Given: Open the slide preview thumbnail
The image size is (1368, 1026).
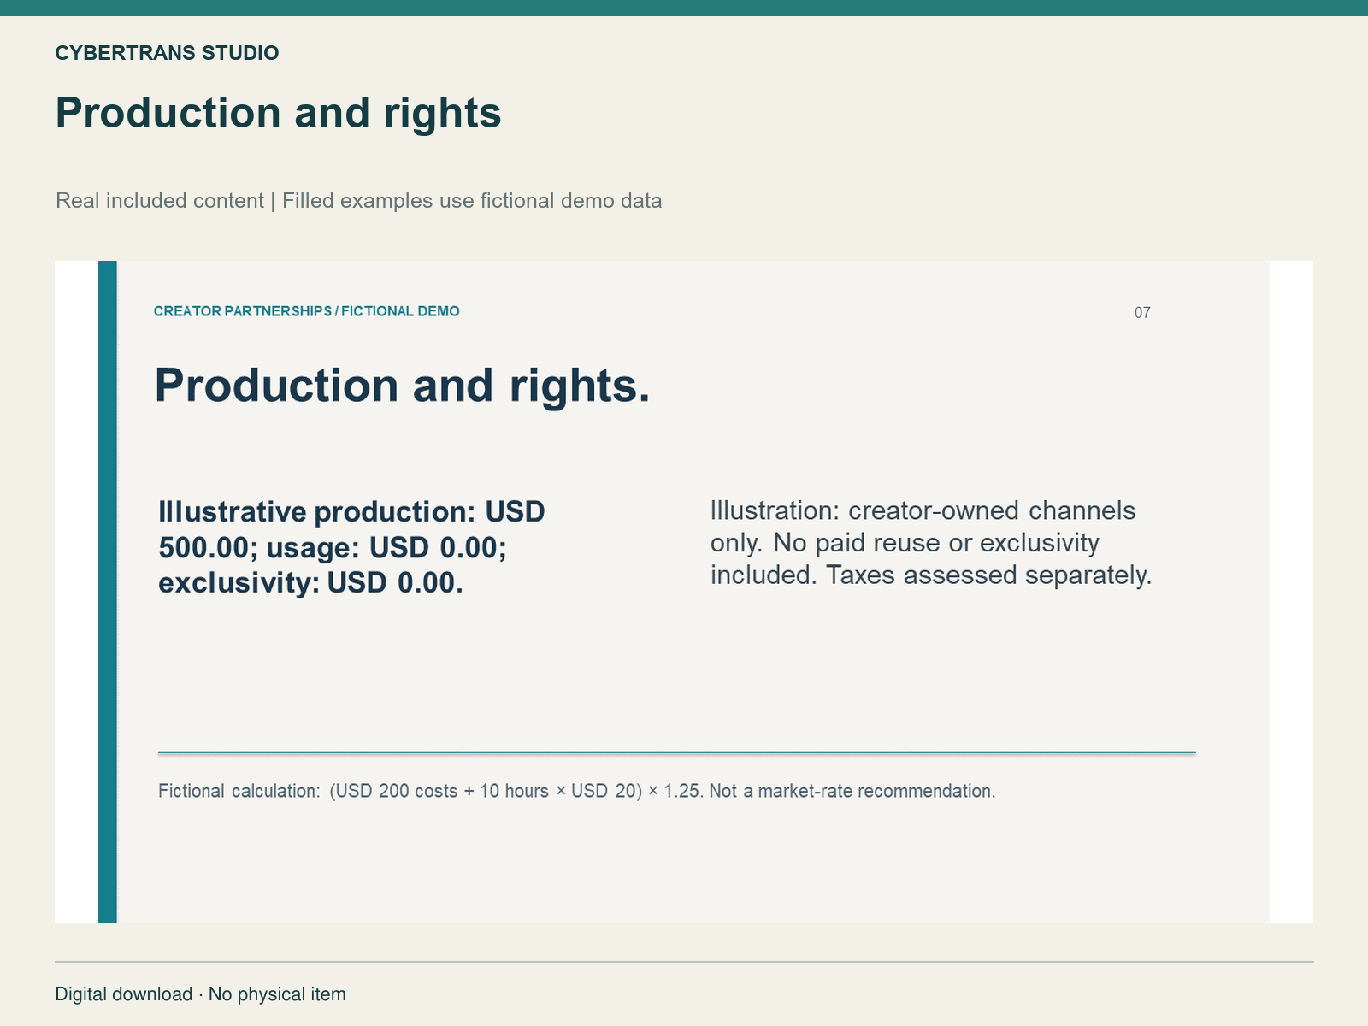Looking at the screenshot, I should coord(684,592).
